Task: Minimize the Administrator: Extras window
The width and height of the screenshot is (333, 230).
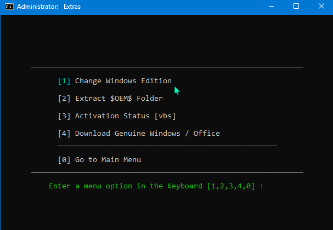Action: tap(272, 7)
